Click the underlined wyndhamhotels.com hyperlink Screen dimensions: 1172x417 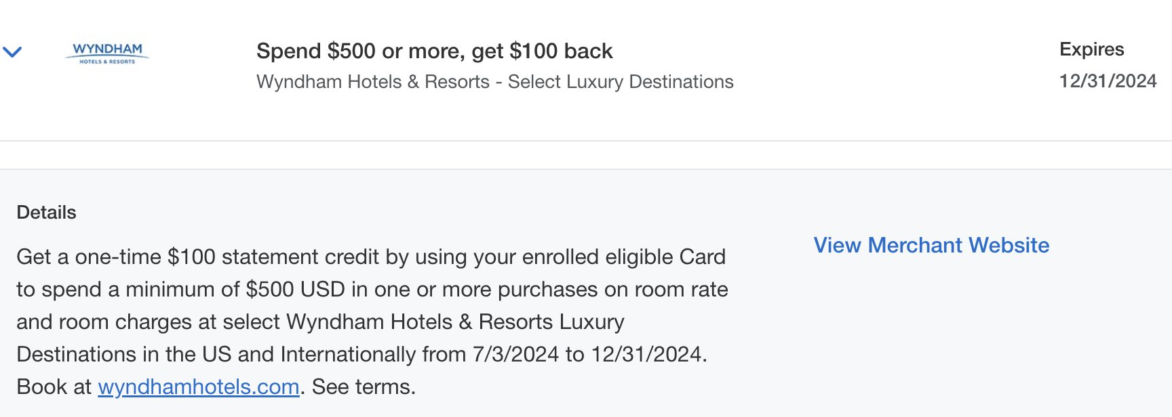point(198,387)
